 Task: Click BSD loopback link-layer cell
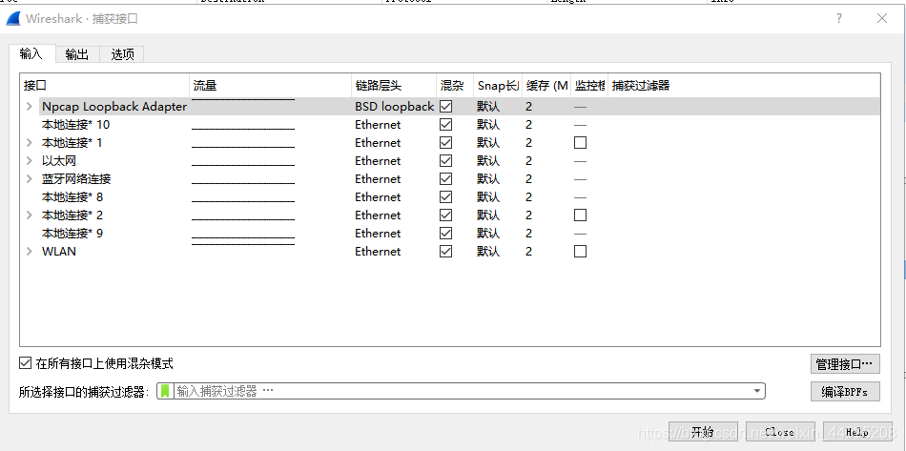coord(395,106)
